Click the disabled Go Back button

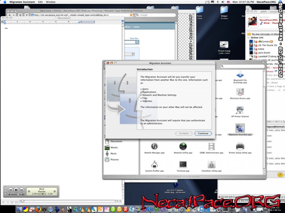(x=183, y=133)
